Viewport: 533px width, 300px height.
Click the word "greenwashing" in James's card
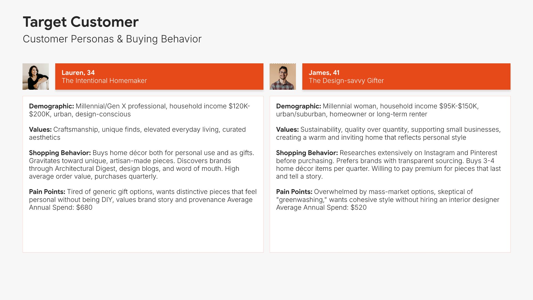[x=301, y=200]
